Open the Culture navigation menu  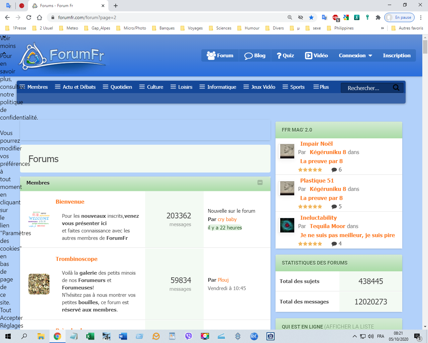coord(151,87)
